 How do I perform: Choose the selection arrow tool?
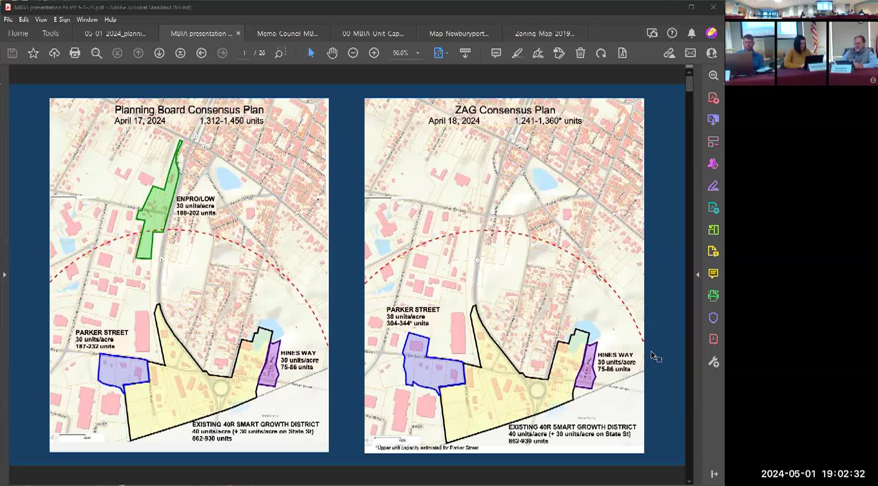coord(311,53)
